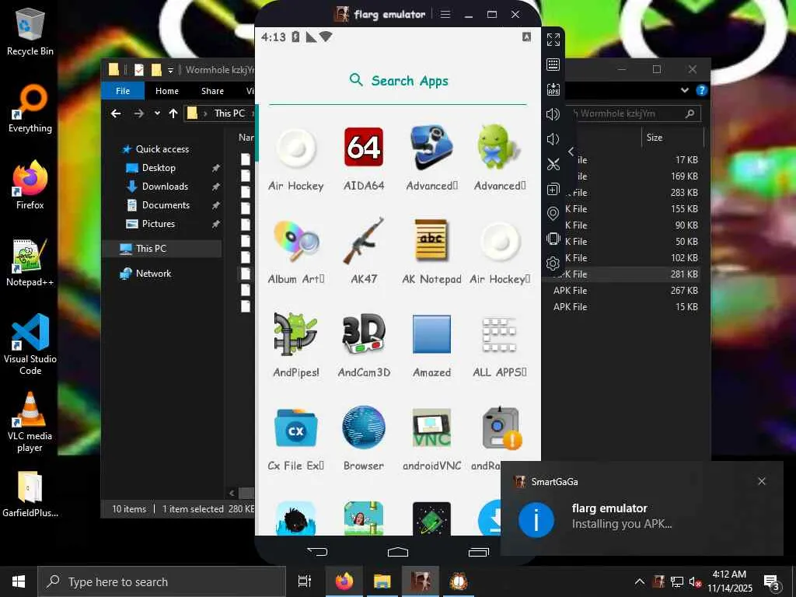
Task: Click the emulator volume up icon
Action: click(x=553, y=114)
